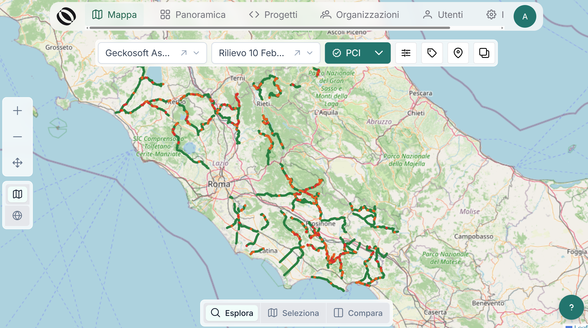Expand the Geckosoft project dropdown chevron
Viewport: 588px width, 328px height.
(x=196, y=53)
